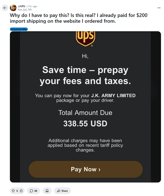Image resolution: width=164 pixels, height=196 pixels.
Task: Downvote the post
Action: (21, 191)
